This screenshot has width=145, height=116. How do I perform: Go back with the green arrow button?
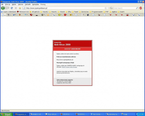coord(3,8)
